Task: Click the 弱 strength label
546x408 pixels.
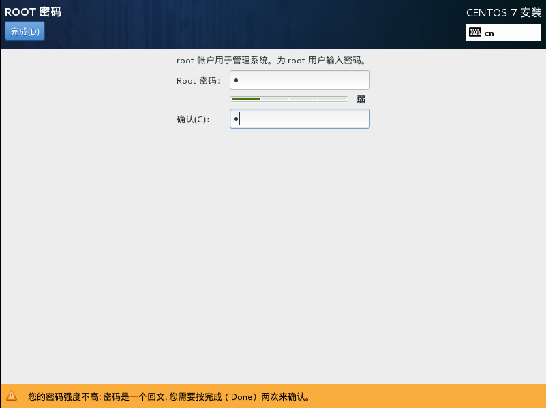Action: pyautogui.click(x=361, y=99)
